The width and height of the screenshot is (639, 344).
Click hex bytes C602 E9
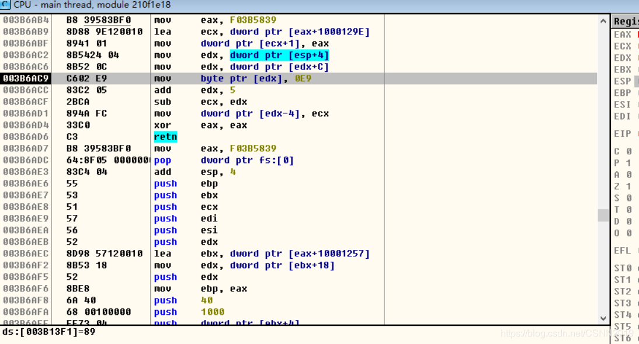click(86, 78)
